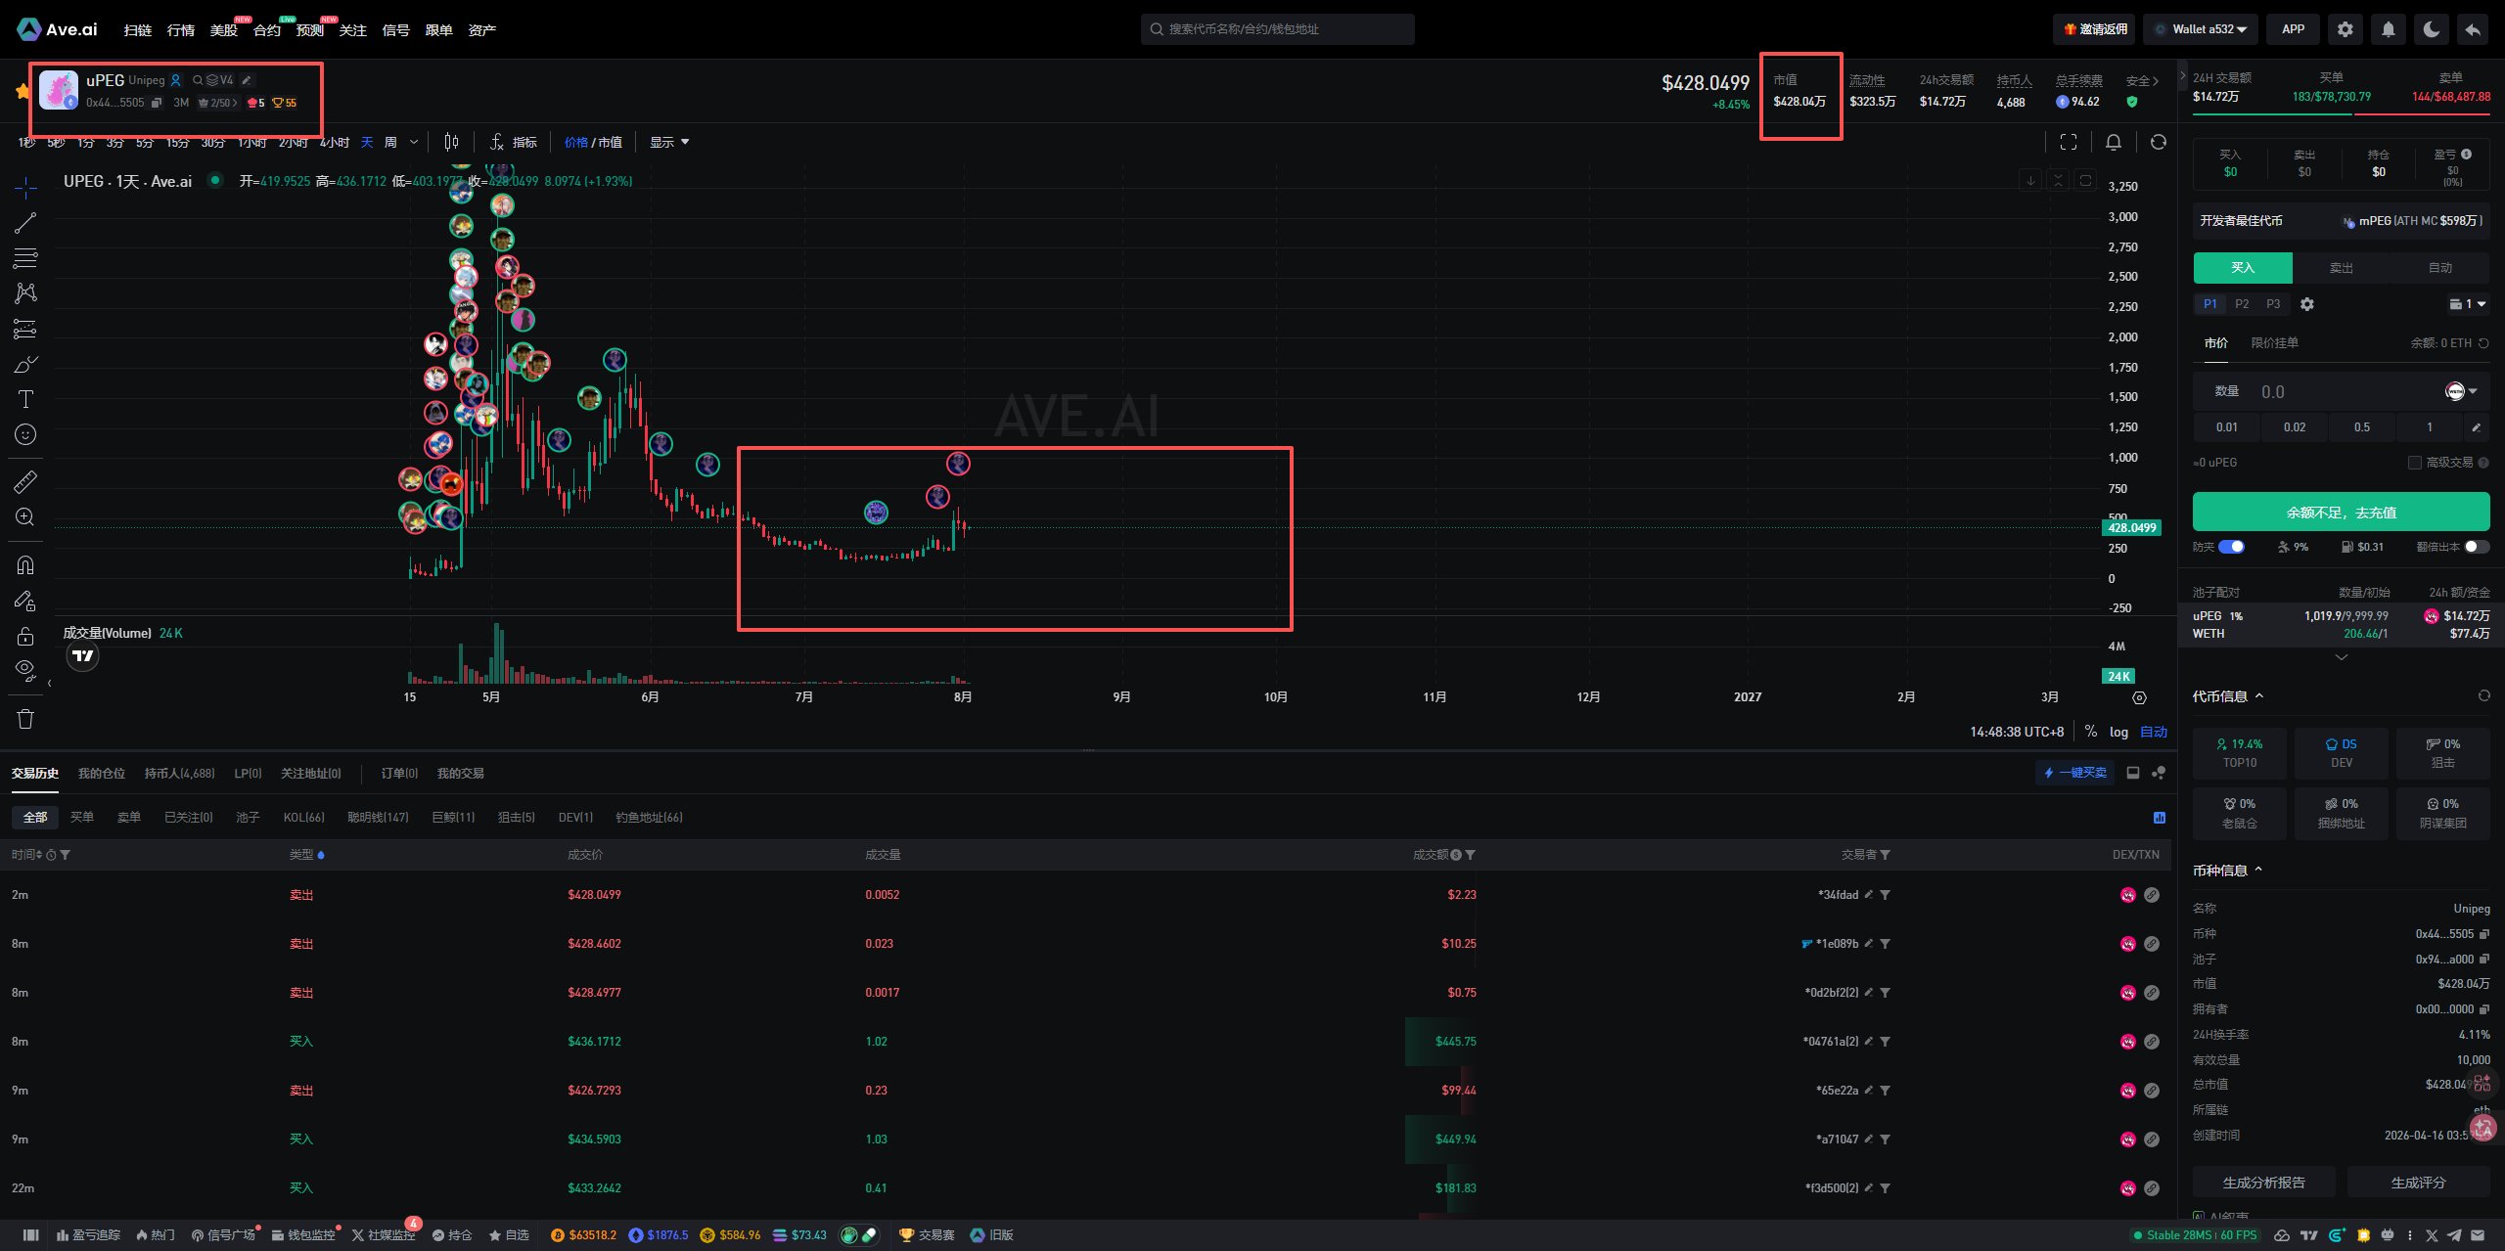The image size is (2505, 1251).
Task: Refresh the chart with the reload icon
Action: (2159, 142)
